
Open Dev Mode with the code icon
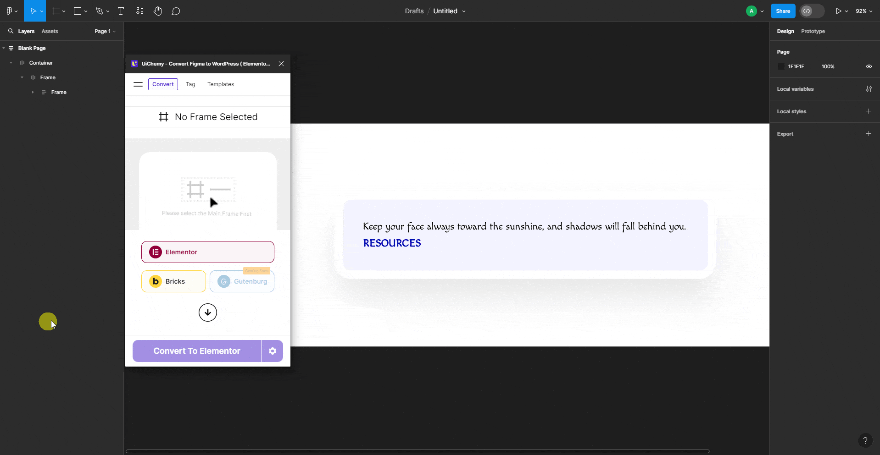pyautogui.click(x=807, y=11)
